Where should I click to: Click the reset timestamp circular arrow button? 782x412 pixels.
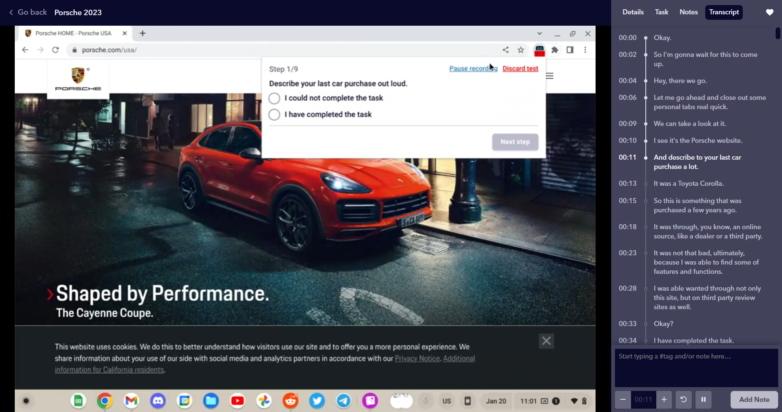tap(684, 399)
